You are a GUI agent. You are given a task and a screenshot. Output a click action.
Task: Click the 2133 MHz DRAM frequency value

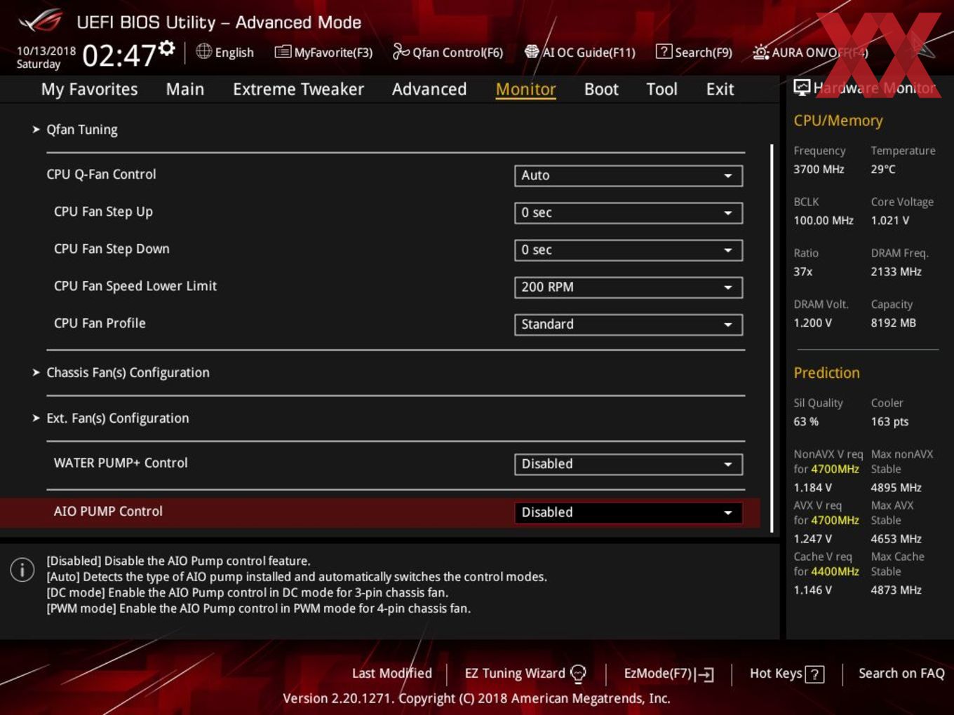click(896, 271)
